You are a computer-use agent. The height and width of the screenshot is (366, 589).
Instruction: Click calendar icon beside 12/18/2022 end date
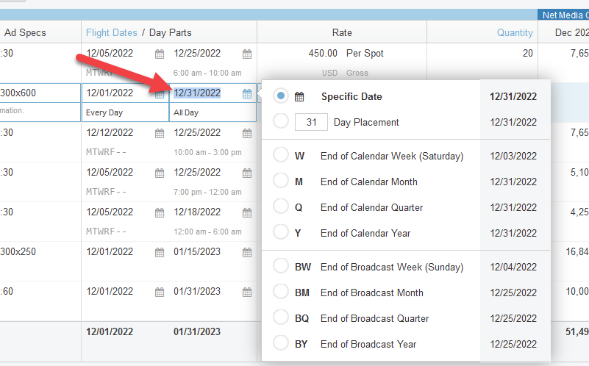pos(247,212)
